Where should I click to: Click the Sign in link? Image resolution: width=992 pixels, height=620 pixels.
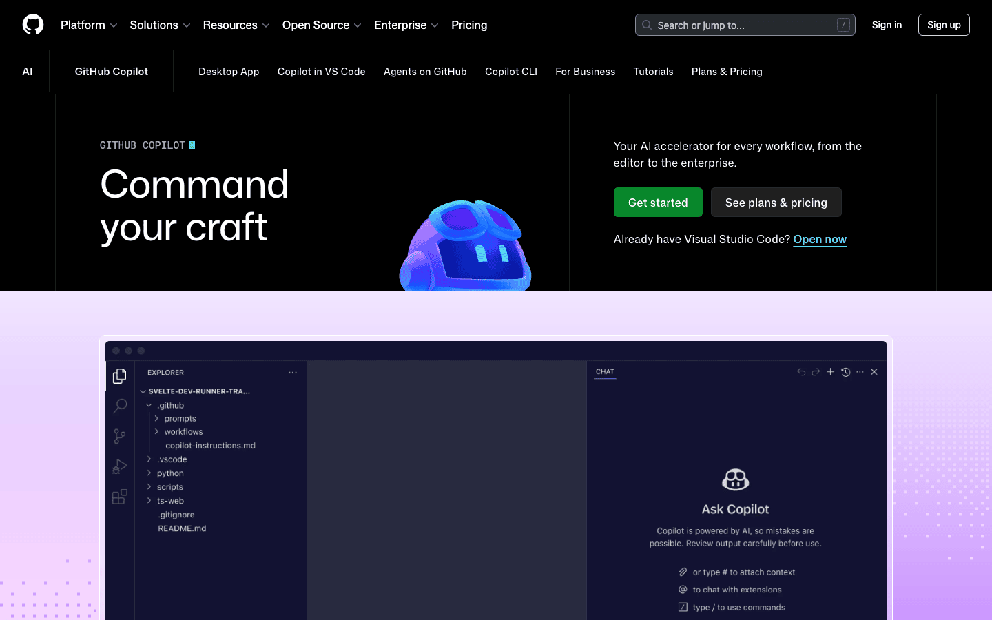887,25
